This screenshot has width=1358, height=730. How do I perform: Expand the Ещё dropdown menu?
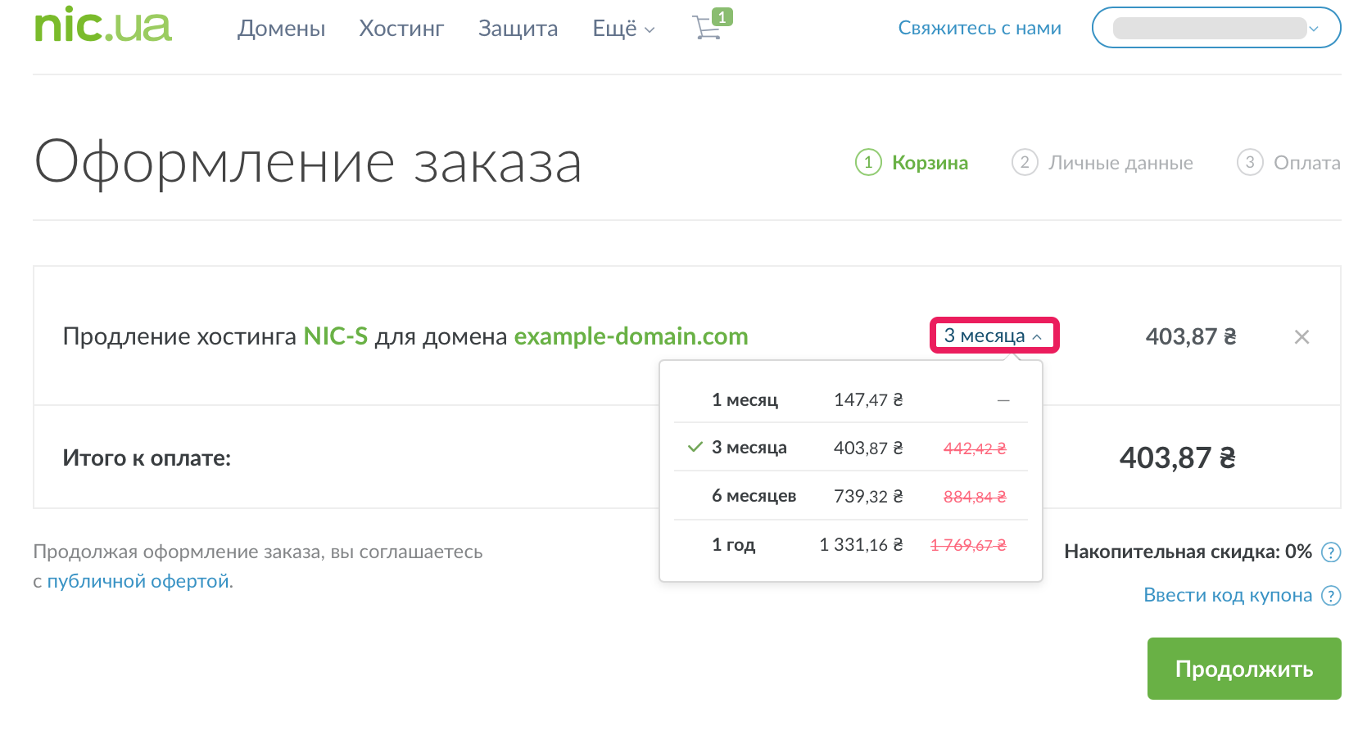[x=623, y=29]
